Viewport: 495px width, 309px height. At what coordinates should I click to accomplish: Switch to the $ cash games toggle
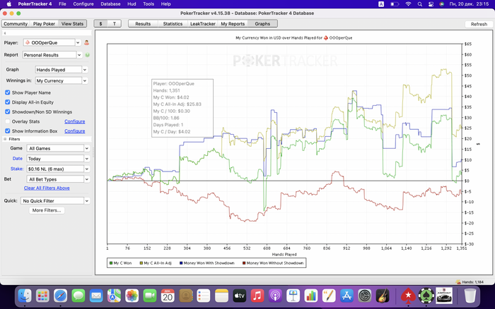[100, 23]
